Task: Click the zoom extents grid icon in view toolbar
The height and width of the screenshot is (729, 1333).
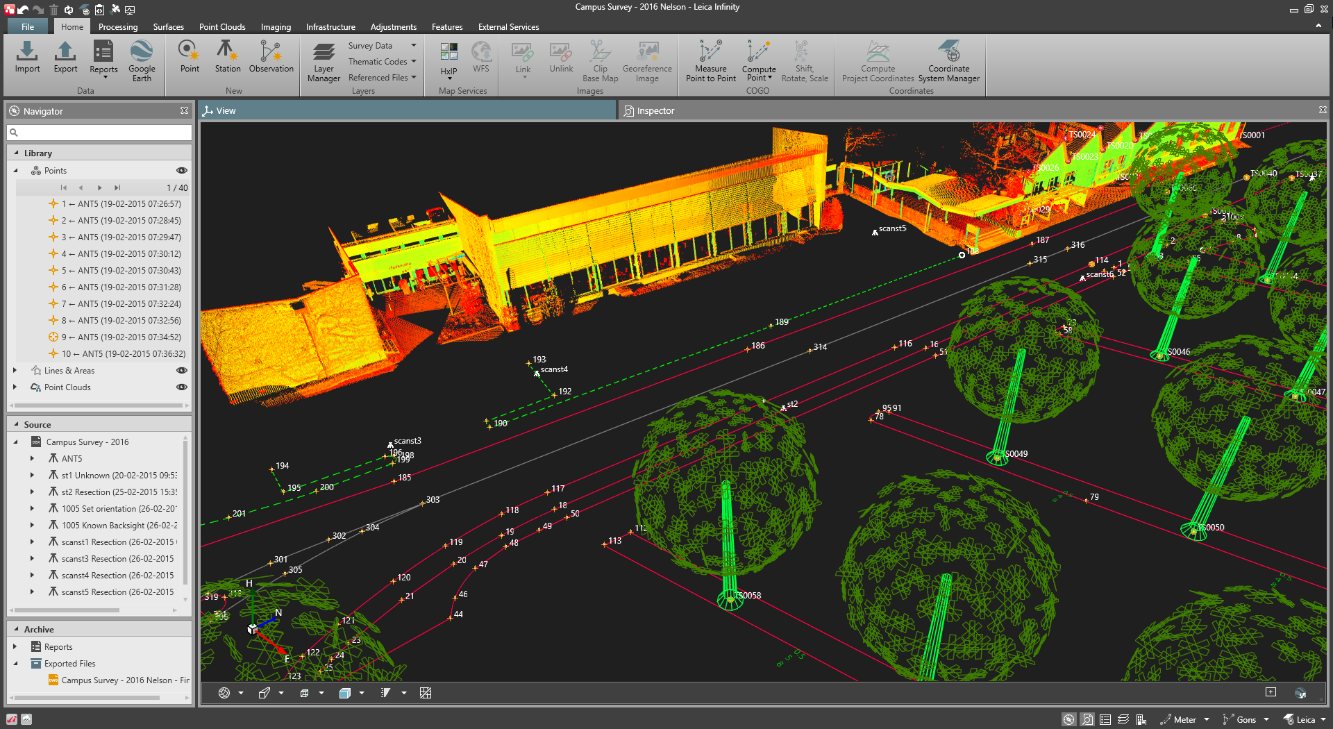Action: point(426,693)
